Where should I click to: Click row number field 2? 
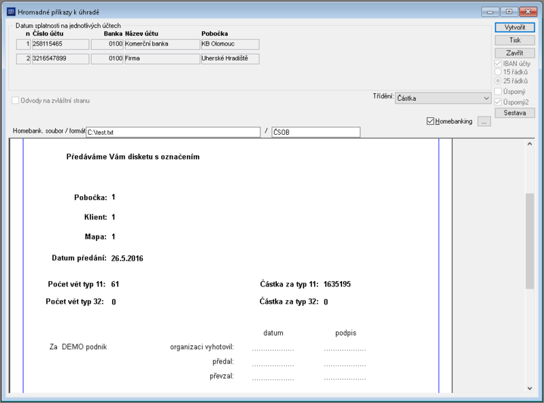point(23,59)
